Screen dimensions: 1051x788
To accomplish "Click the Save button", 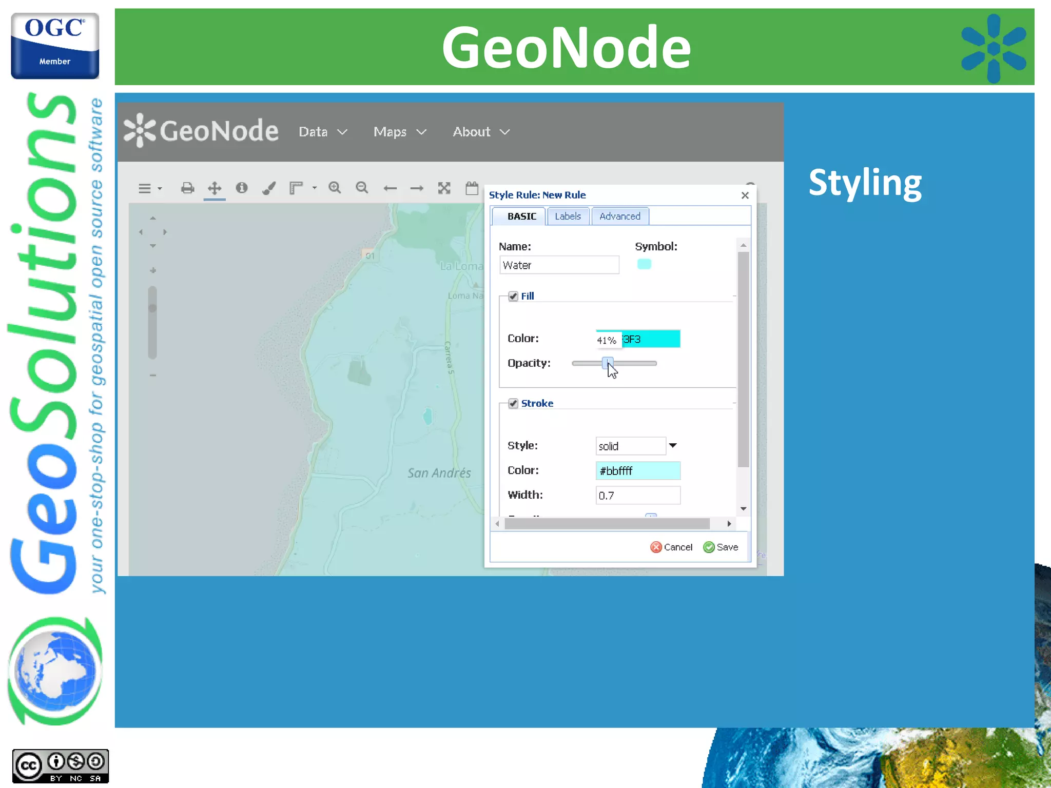I will tap(721, 547).
